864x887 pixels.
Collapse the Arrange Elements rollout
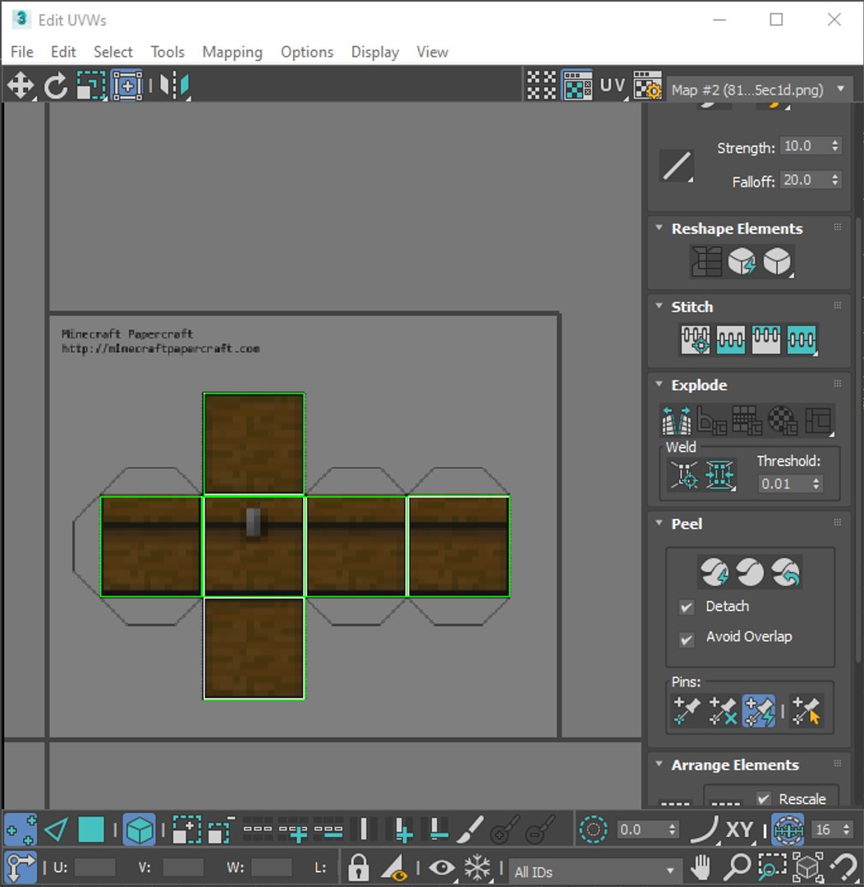[x=659, y=765]
